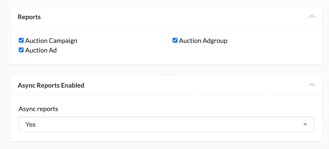Image resolution: width=329 pixels, height=149 pixels.
Task: Click the Auction Ad label text
Action: (x=41, y=50)
